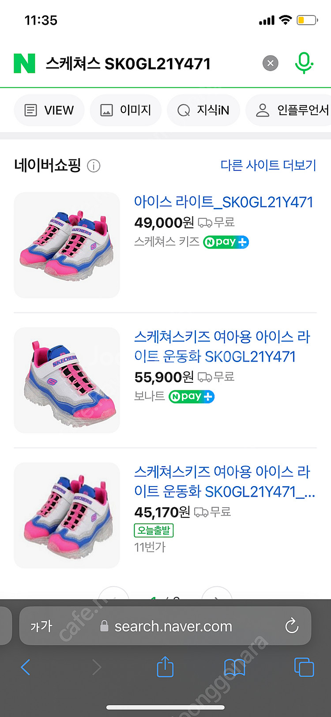331x717 pixels.
Task: Tap the Safari share icon
Action: [x=165, y=667]
